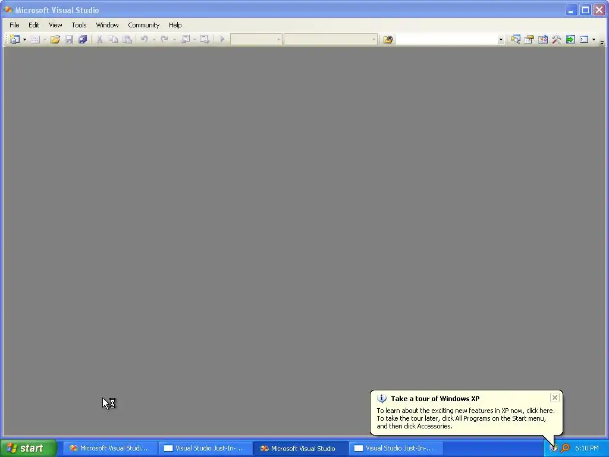Screen dimensions: 609x457
Task: Open Solution Explorer from toolbar icon
Action: [x=516, y=39]
